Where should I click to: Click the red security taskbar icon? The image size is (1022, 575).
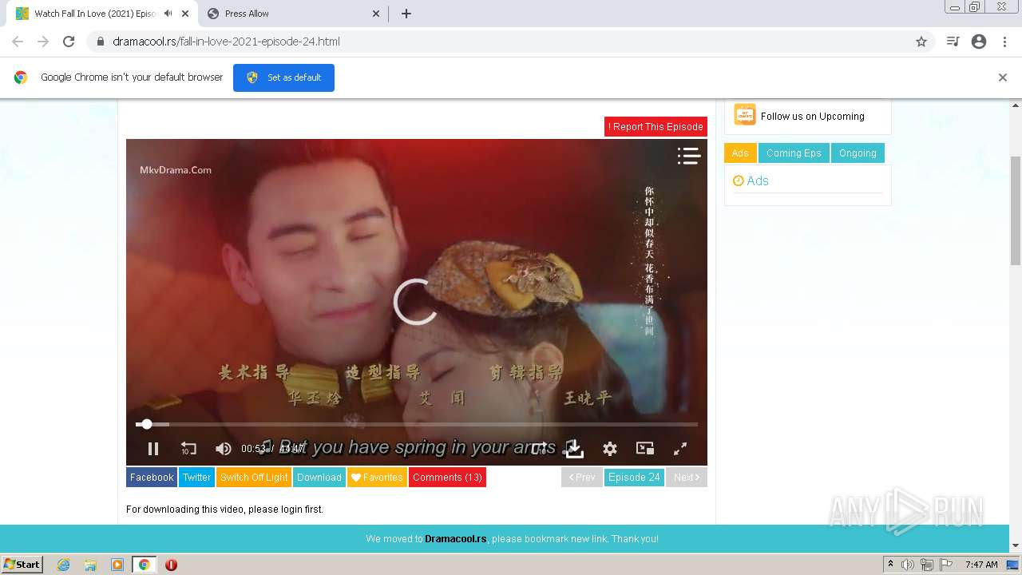coord(171,565)
